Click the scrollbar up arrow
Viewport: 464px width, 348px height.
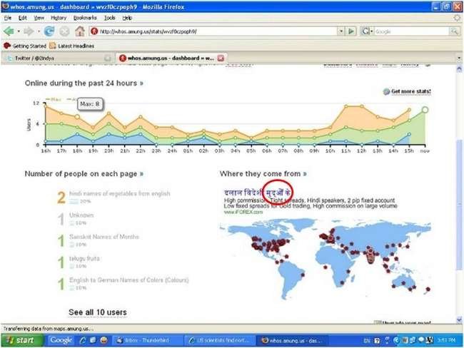(x=459, y=69)
